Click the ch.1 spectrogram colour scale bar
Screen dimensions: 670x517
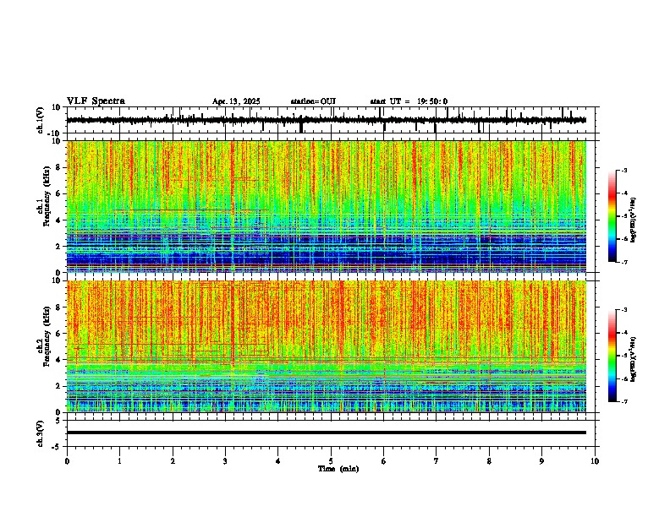point(612,216)
